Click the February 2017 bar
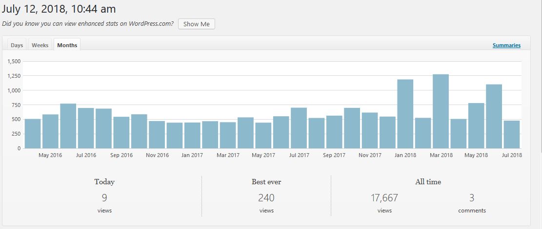542x229 pixels. [x=210, y=135]
